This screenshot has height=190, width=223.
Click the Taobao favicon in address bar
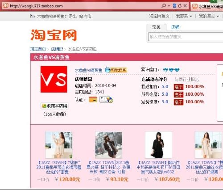coord(5,6)
